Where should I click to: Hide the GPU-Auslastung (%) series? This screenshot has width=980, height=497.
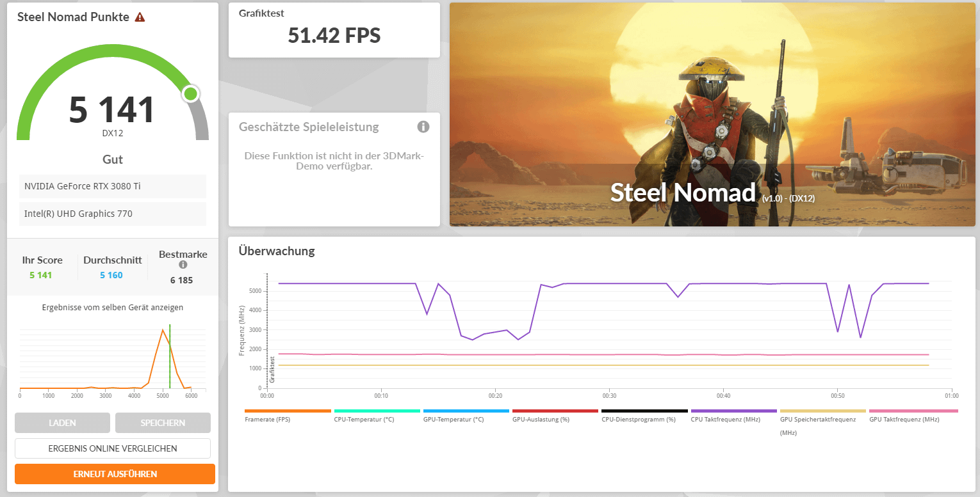pos(555,419)
